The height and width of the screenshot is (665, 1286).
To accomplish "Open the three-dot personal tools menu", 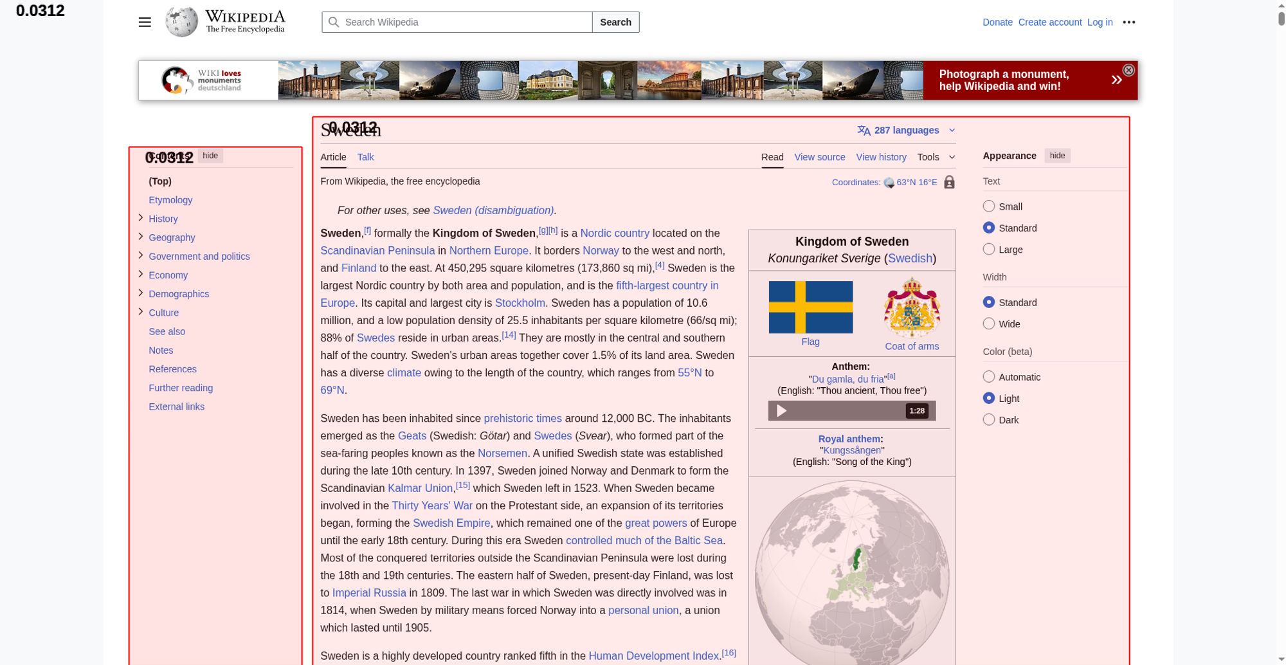I will pyautogui.click(x=1129, y=22).
